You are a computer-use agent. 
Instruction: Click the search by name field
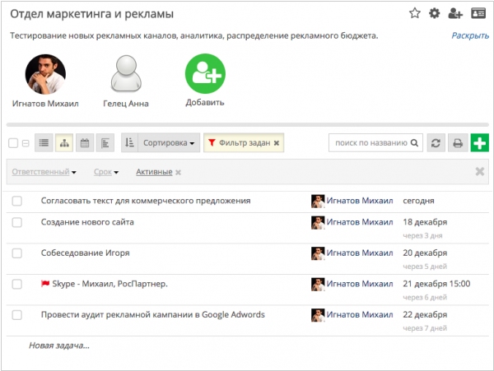[375, 143]
